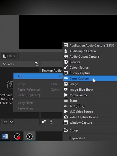Click the VLC Video Source play icon
The image size is (117, 156).
(66, 112)
